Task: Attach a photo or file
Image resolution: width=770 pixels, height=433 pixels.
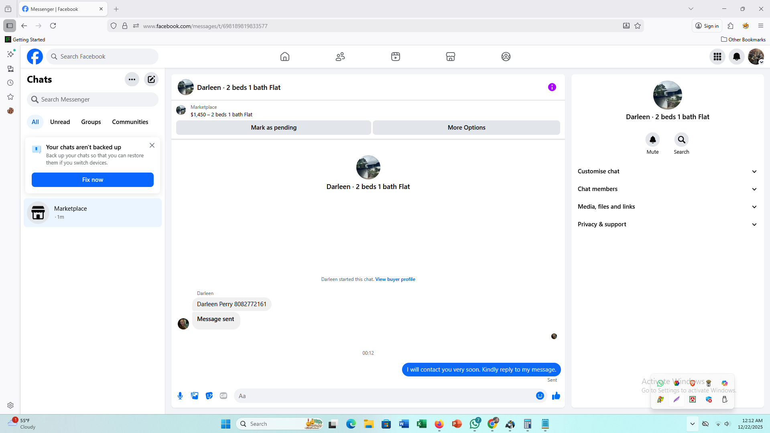Action: pyautogui.click(x=195, y=396)
